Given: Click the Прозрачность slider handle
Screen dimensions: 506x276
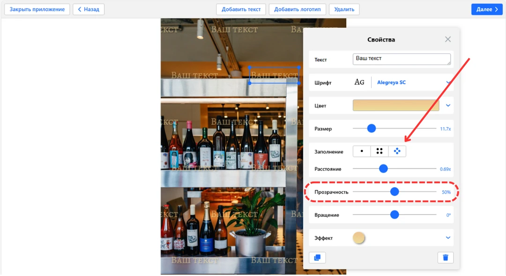Looking at the screenshot, I should (x=394, y=191).
